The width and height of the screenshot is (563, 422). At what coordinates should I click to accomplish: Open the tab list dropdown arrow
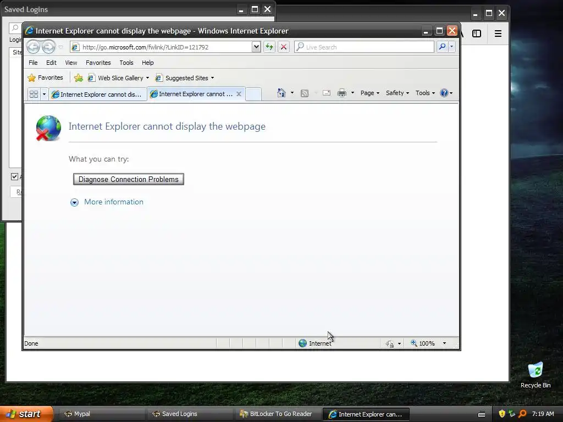point(44,94)
